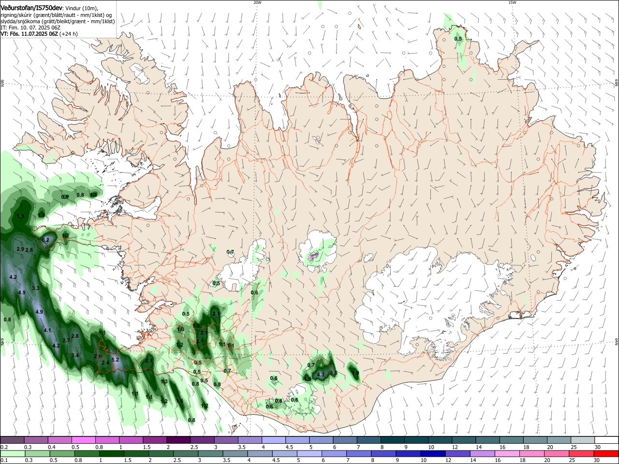Pick the darkest green swatch between 1 and 1.5 on the lower scale
619x464 pixels.
coord(111,453)
